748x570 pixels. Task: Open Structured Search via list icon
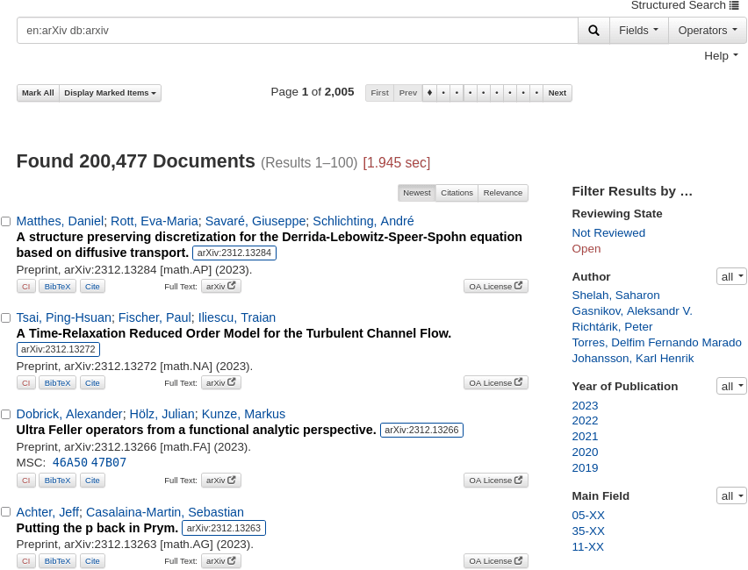tap(734, 5)
